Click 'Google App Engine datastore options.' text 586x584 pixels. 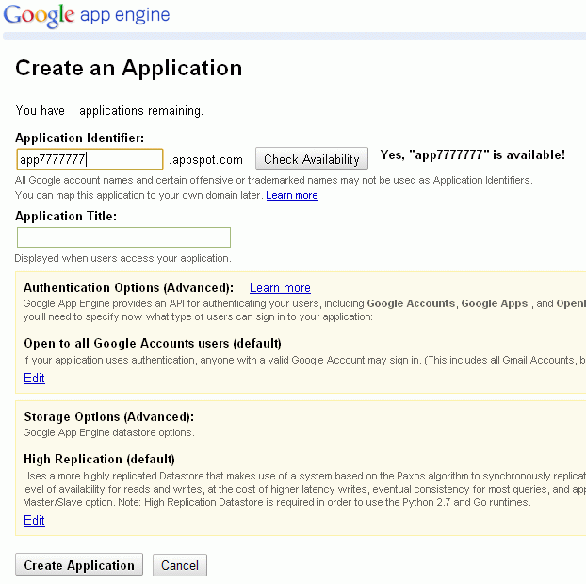point(108,432)
